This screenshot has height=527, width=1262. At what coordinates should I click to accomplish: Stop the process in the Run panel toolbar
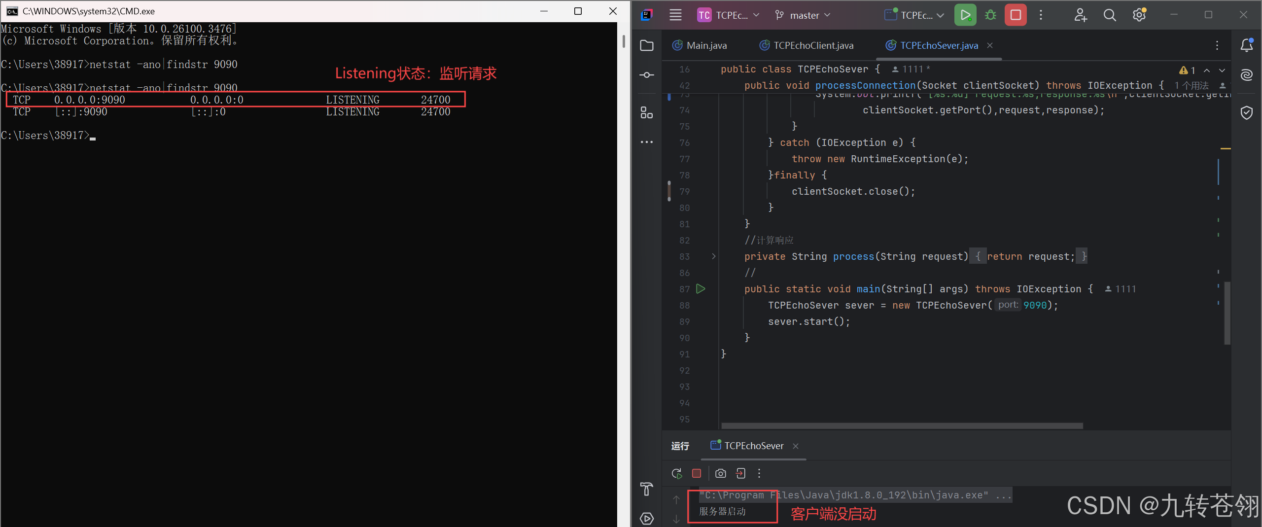coord(697,473)
